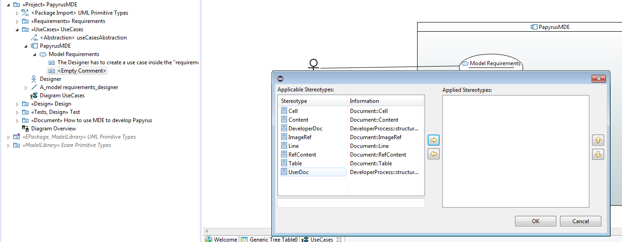Expand the Requirements package node
Image resolution: width=622 pixels, height=242 pixels.
(x=17, y=21)
